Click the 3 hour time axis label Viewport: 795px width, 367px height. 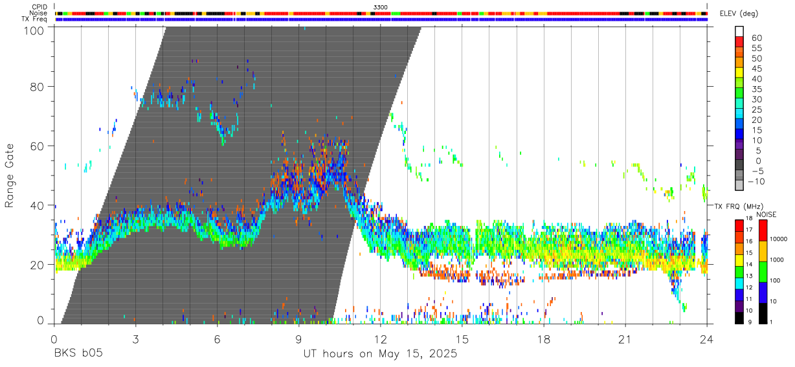tap(135, 339)
